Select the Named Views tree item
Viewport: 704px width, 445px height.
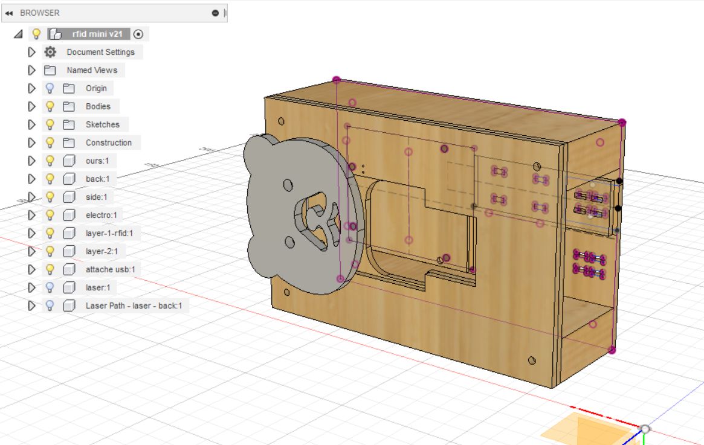[92, 71]
